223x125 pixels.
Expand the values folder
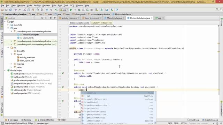point(11,67)
